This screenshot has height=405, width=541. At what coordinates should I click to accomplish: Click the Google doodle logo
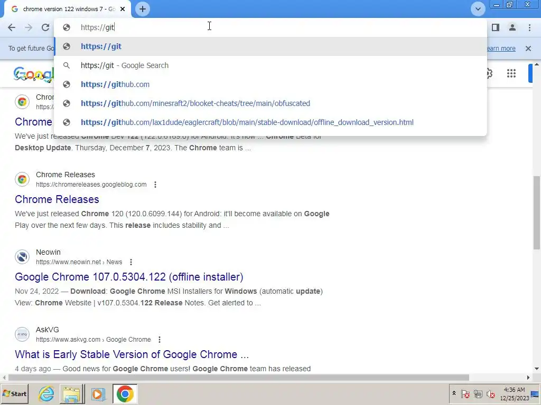pos(34,74)
